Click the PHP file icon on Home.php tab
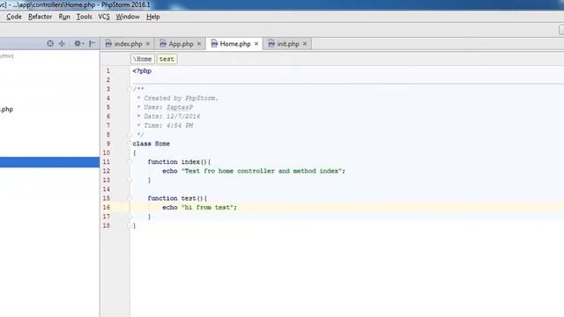 (x=214, y=43)
